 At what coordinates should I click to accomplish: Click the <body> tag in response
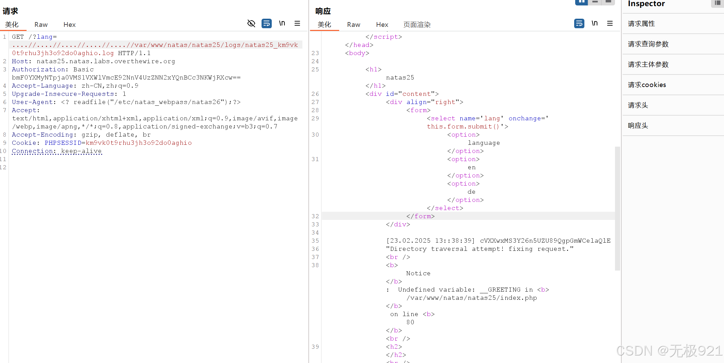pos(357,53)
